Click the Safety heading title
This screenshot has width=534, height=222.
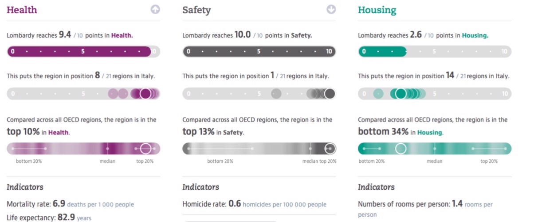pyautogui.click(x=196, y=10)
